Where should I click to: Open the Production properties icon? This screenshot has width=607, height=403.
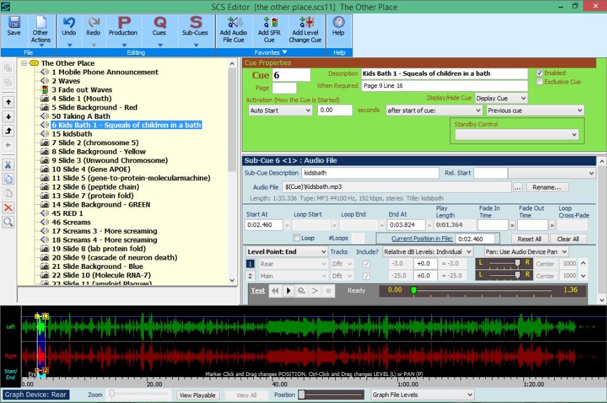123,23
